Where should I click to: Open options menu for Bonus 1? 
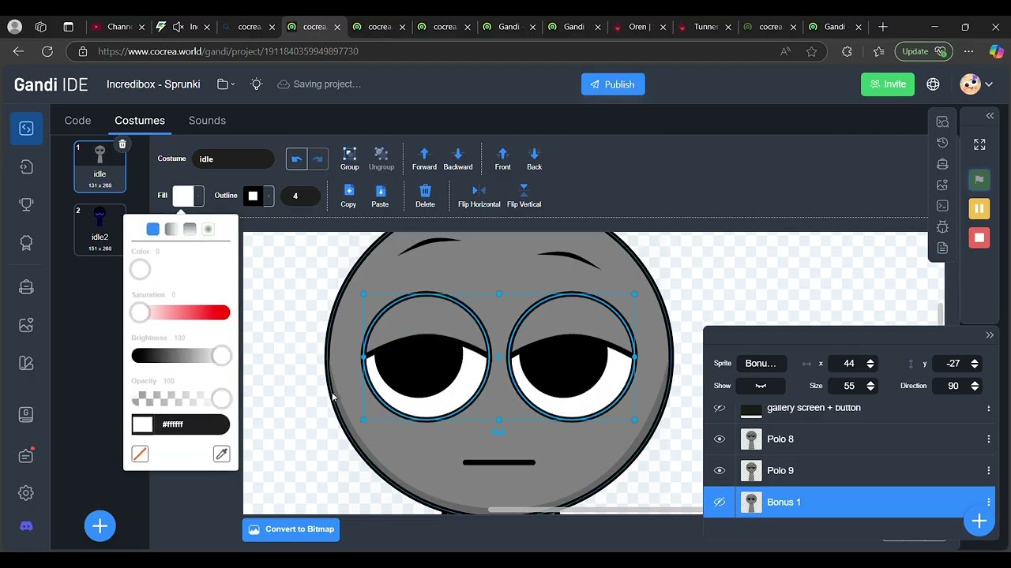point(988,503)
